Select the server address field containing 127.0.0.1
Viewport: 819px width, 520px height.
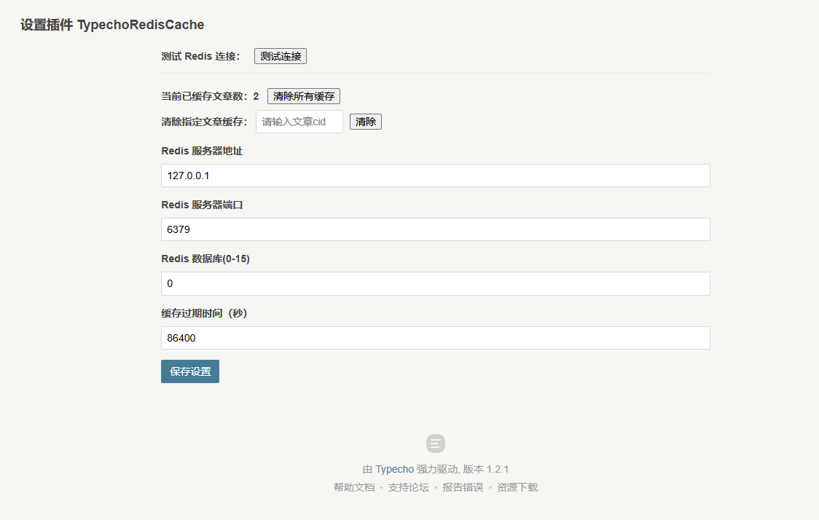[435, 176]
